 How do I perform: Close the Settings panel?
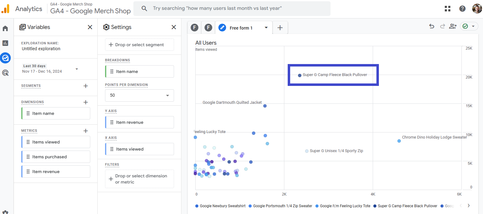coord(174,27)
